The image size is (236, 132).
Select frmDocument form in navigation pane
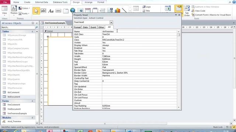click(x=14, y=109)
